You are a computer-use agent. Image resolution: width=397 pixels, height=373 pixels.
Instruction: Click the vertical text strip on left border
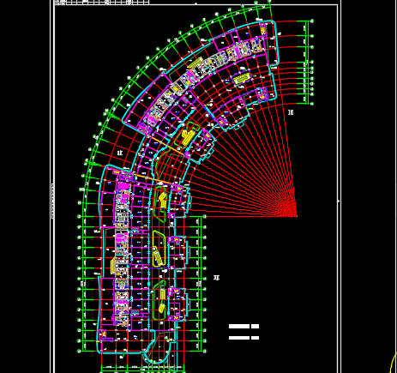pyautogui.click(x=52, y=202)
